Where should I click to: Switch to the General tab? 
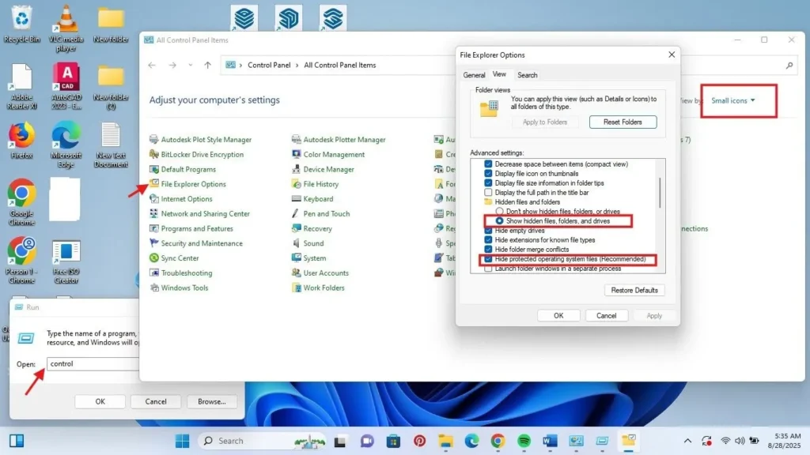coord(475,74)
